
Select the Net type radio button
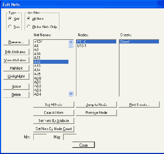10,18
